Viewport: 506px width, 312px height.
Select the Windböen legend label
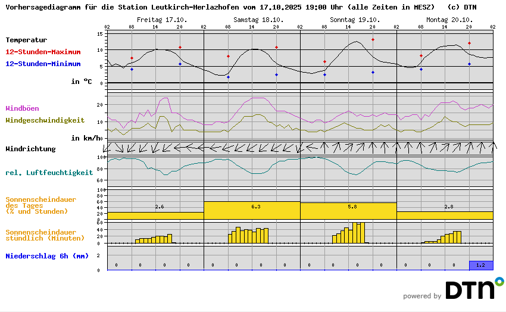tap(22, 108)
